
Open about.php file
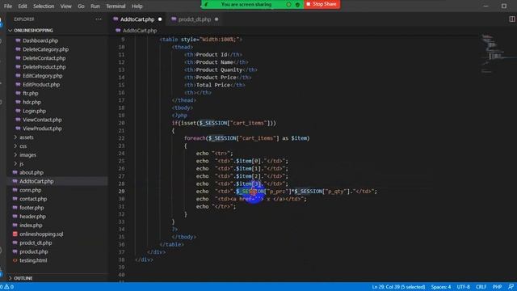coord(32,172)
